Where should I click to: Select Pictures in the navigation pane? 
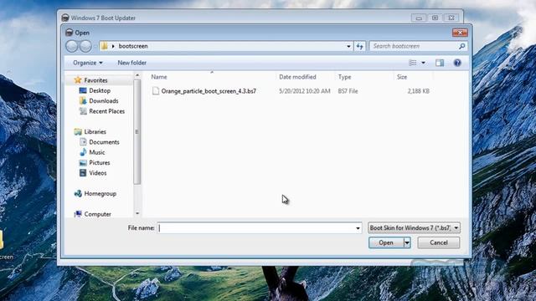tap(100, 163)
